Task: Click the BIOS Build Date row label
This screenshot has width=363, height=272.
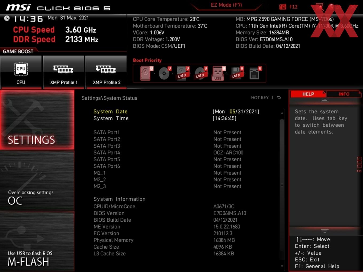Action: coord(112,220)
